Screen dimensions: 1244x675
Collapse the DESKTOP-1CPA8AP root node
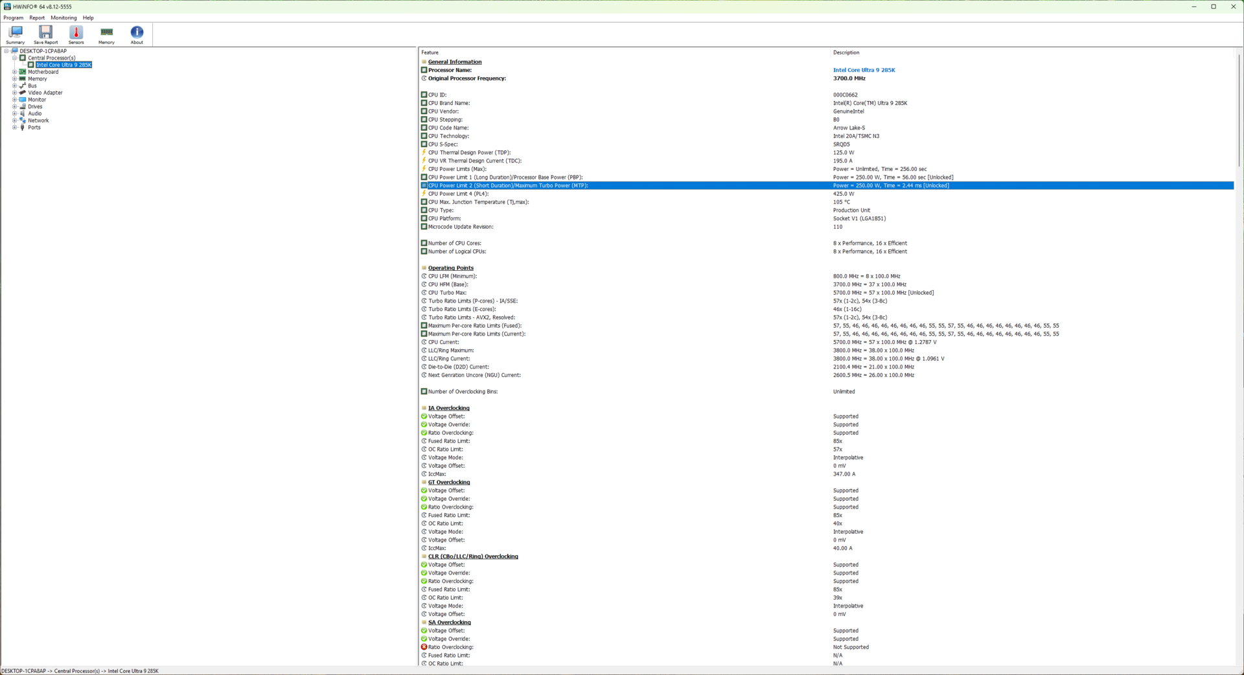pyautogui.click(x=6, y=51)
